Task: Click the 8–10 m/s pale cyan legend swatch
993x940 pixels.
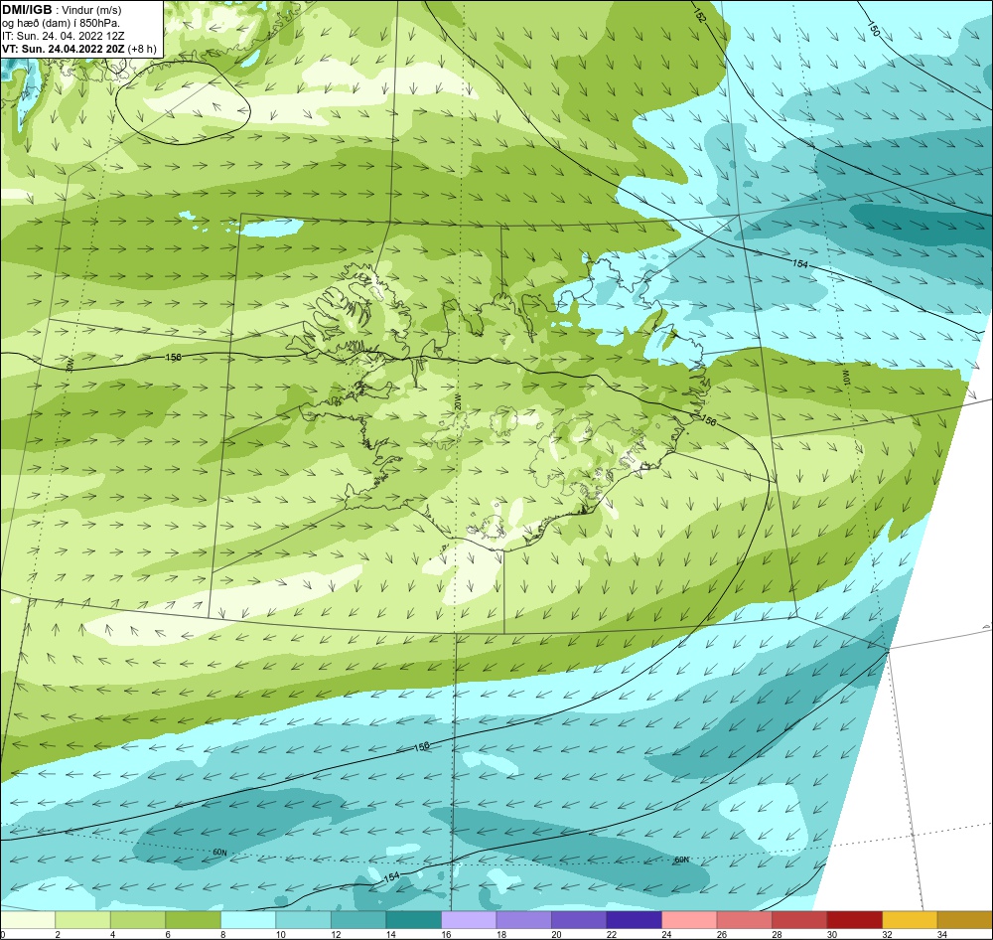Action: 248,920
